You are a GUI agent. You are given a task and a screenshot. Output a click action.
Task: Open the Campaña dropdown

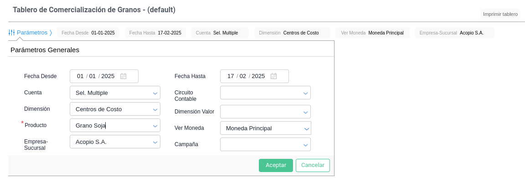point(305,145)
